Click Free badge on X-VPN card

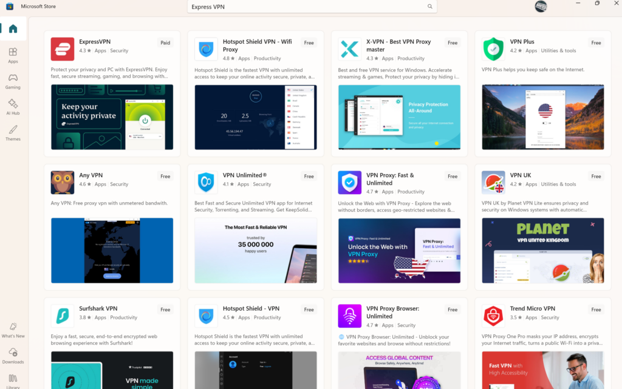[452, 42]
